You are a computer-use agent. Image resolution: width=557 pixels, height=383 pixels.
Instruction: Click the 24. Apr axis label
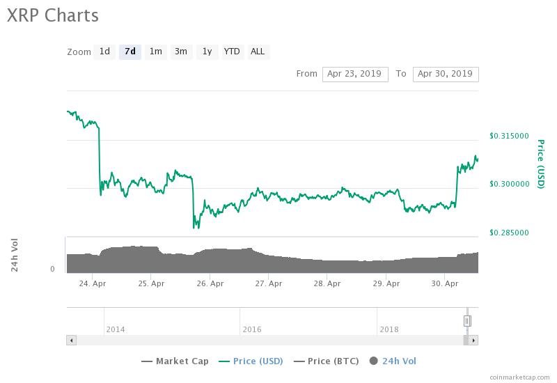93,283
